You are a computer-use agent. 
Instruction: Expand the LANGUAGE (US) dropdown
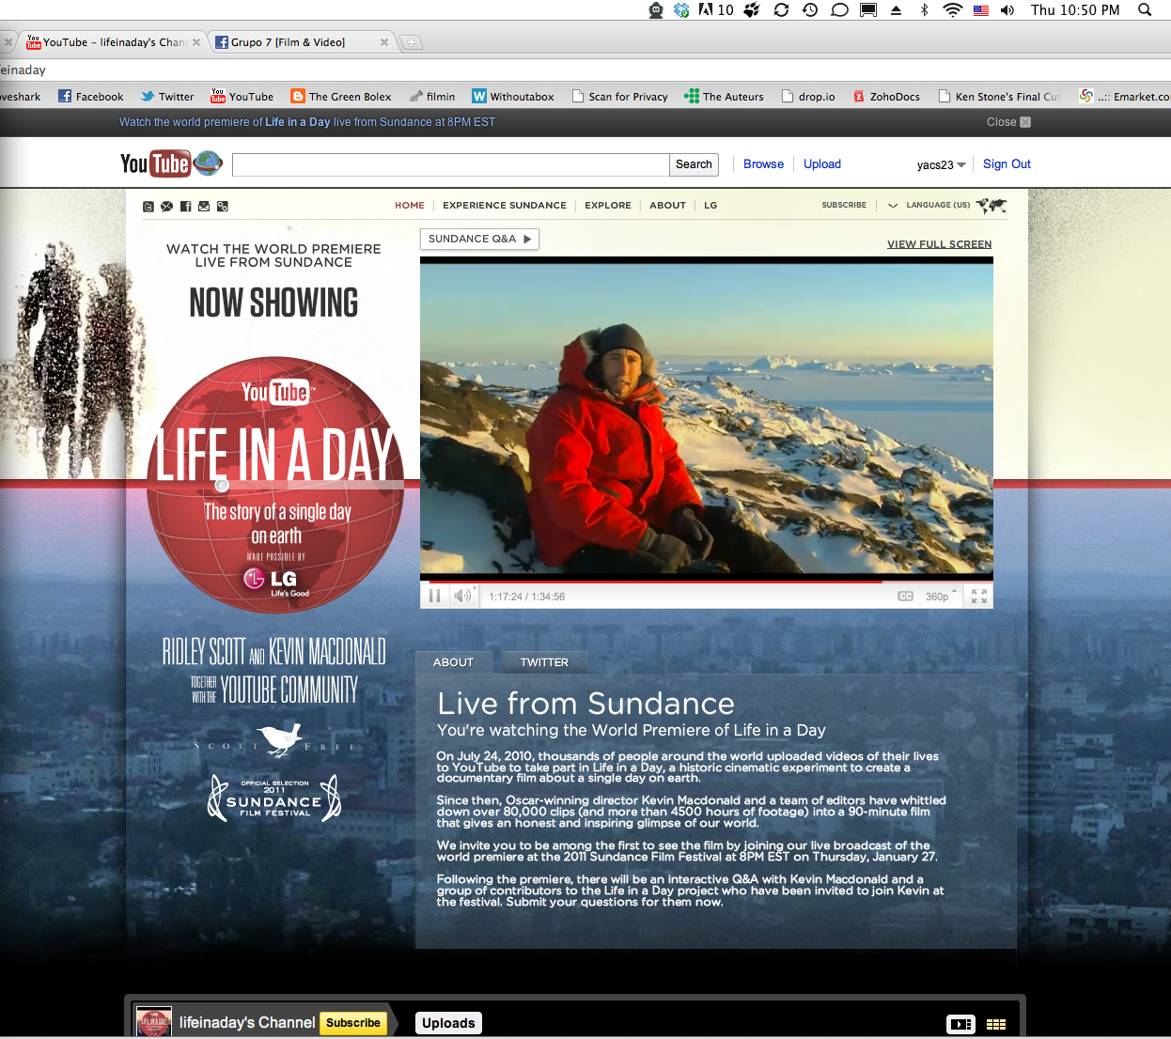click(x=929, y=205)
